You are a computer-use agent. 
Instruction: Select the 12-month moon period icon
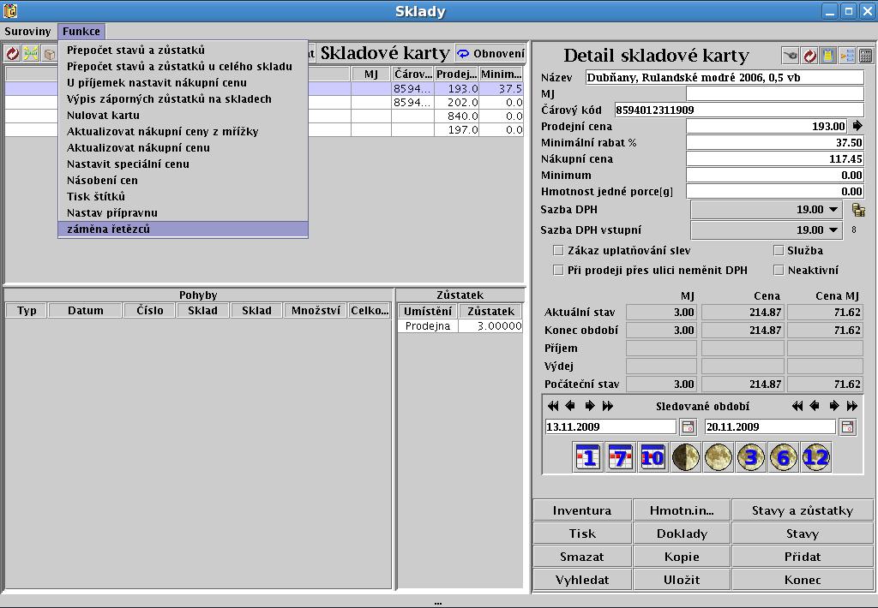point(815,457)
